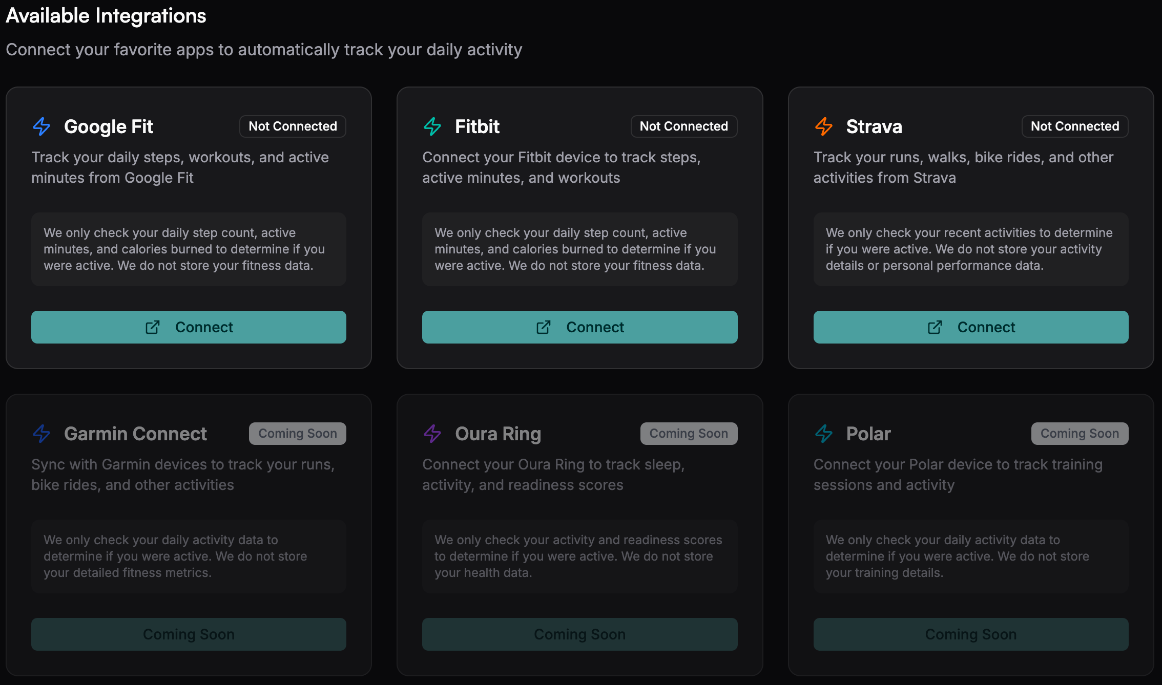Click 'Sync with Garmin devices' description

click(183, 475)
